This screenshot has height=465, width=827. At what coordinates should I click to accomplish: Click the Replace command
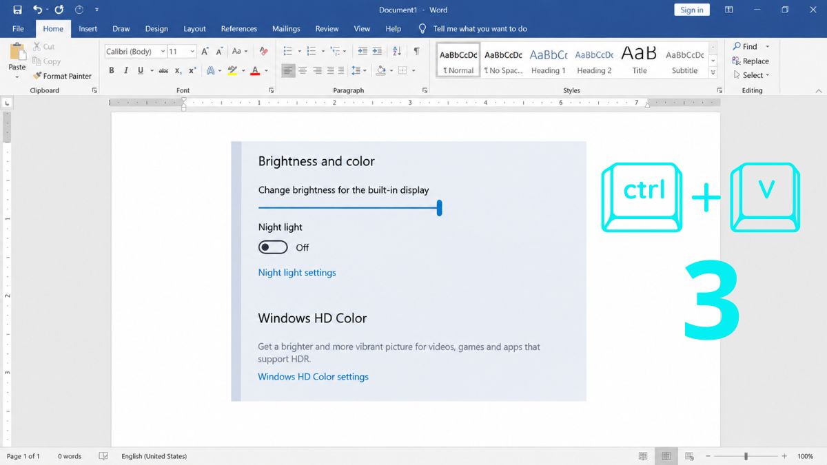point(751,61)
